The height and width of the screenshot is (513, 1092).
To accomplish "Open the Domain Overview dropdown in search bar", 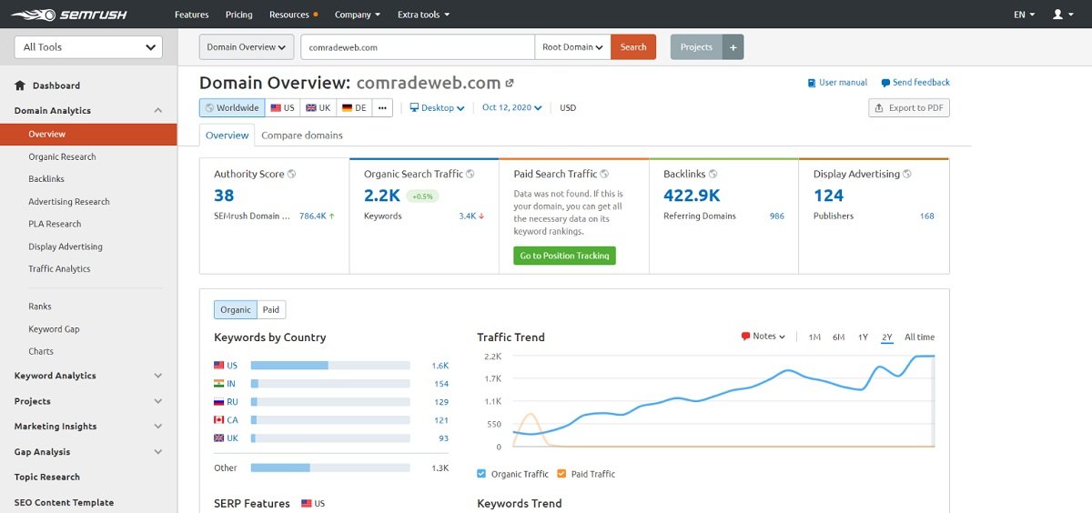I will [x=247, y=47].
